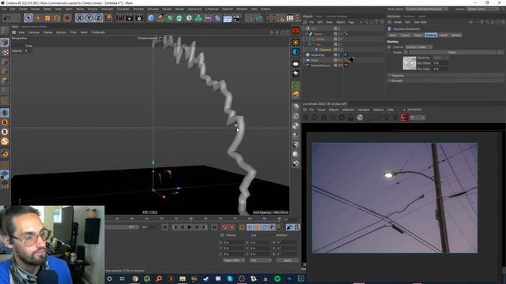506x284 pixels.
Task: Click the green MoGraph cloner icon
Action: click(x=198, y=18)
